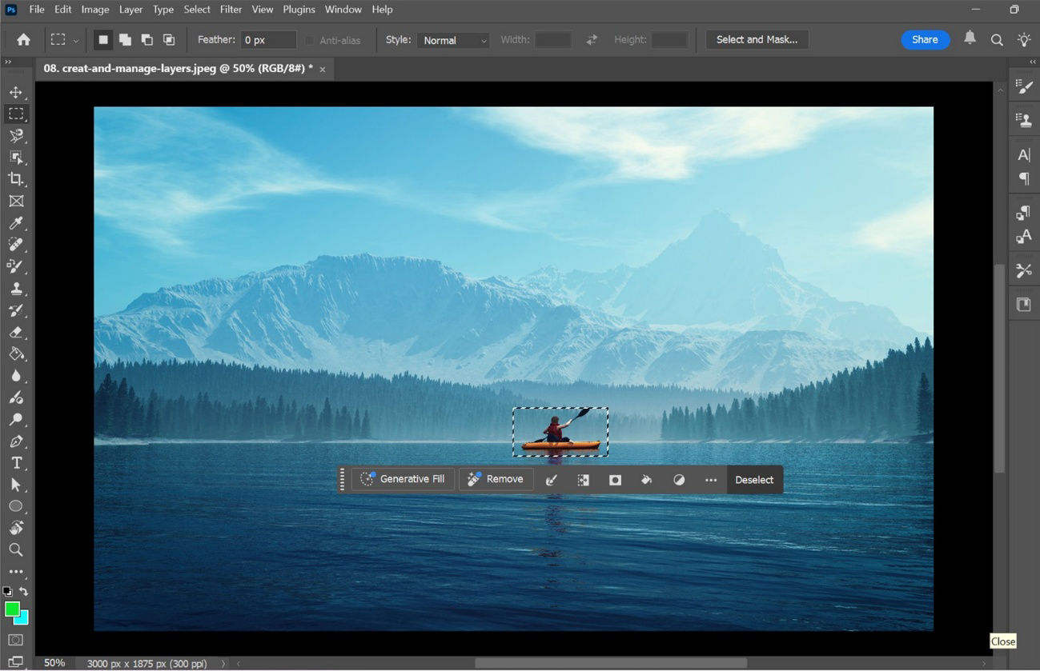Switch to Add to selection mode
Viewport: 1040px width, 671px height.
pos(124,39)
